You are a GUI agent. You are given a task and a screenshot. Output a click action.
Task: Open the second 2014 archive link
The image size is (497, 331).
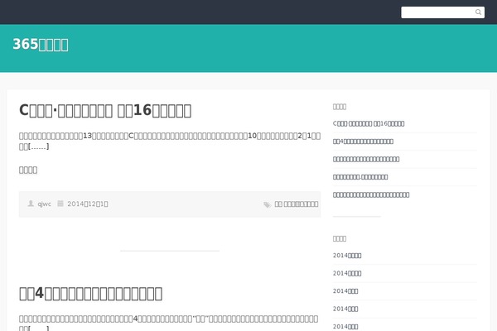pos(347,273)
